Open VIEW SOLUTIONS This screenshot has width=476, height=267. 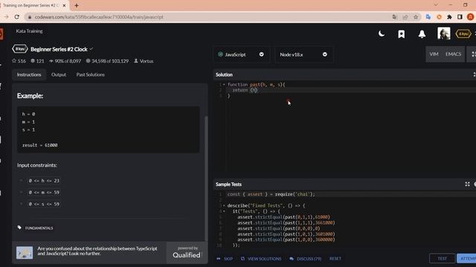[261, 259]
